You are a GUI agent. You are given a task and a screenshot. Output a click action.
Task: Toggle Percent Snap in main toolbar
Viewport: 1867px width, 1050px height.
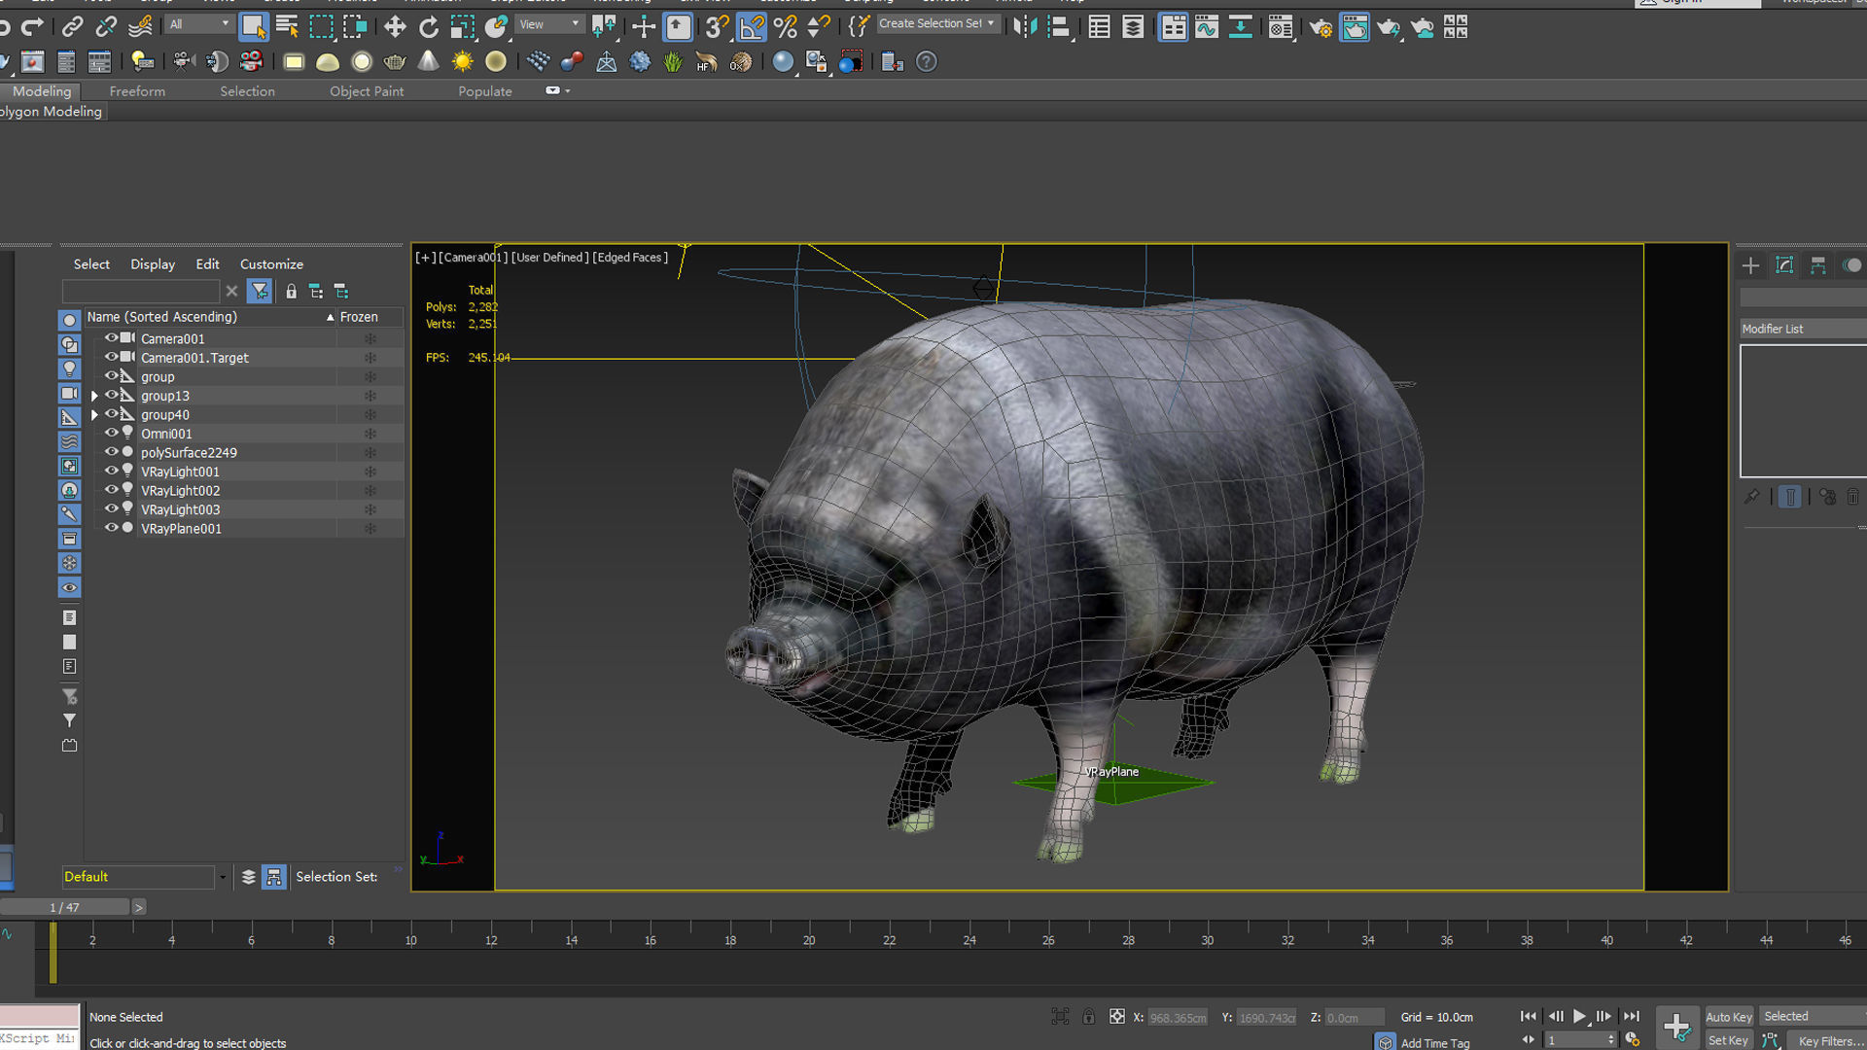786,26
